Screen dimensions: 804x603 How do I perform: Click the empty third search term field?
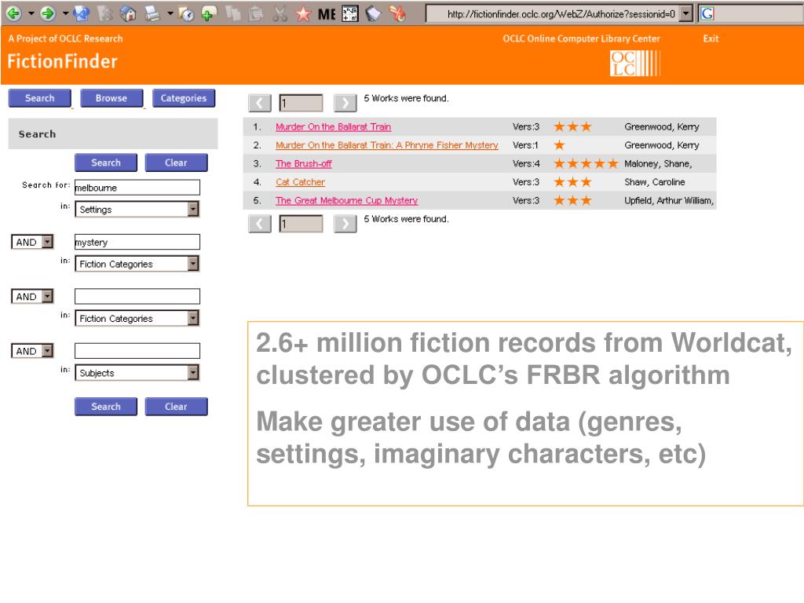click(137, 296)
